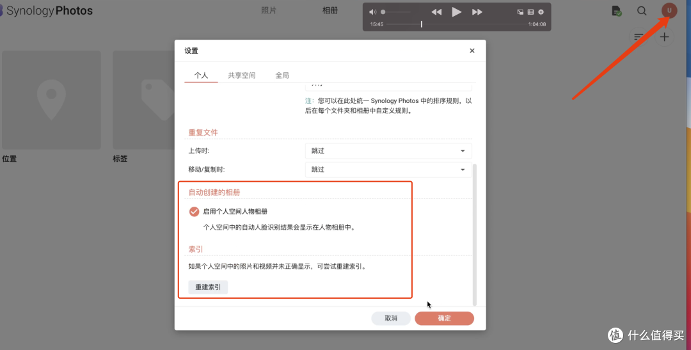Image resolution: width=691 pixels, height=350 pixels.
Task: Switch to the 共享空间 tab
Action: pos(241,76)
